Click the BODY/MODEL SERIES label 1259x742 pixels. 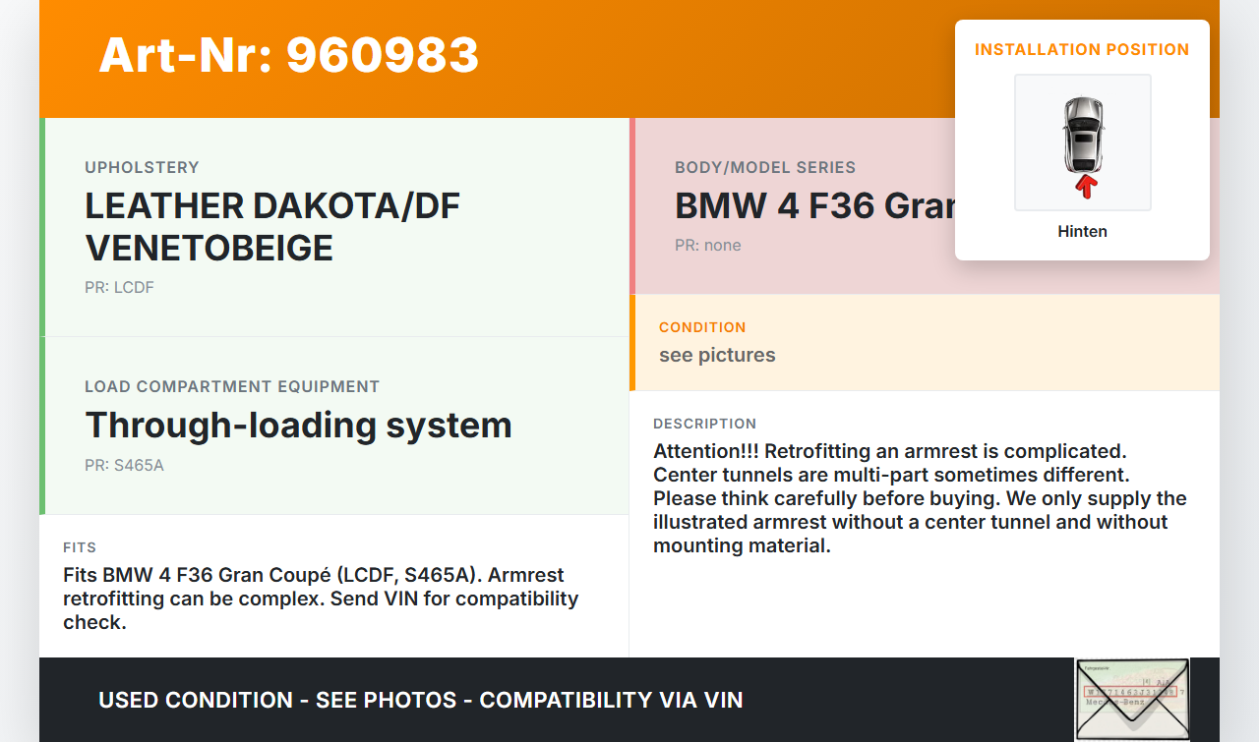coord(765,167)
